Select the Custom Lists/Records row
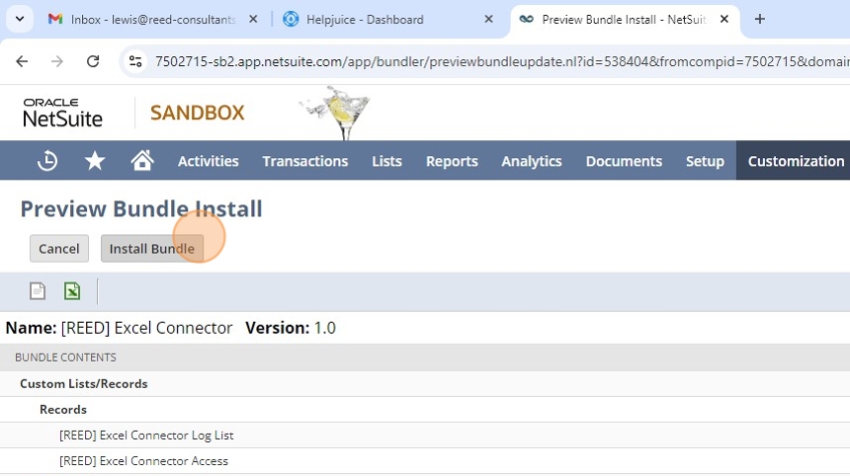 pyautogui.click(x=425, y=383)
